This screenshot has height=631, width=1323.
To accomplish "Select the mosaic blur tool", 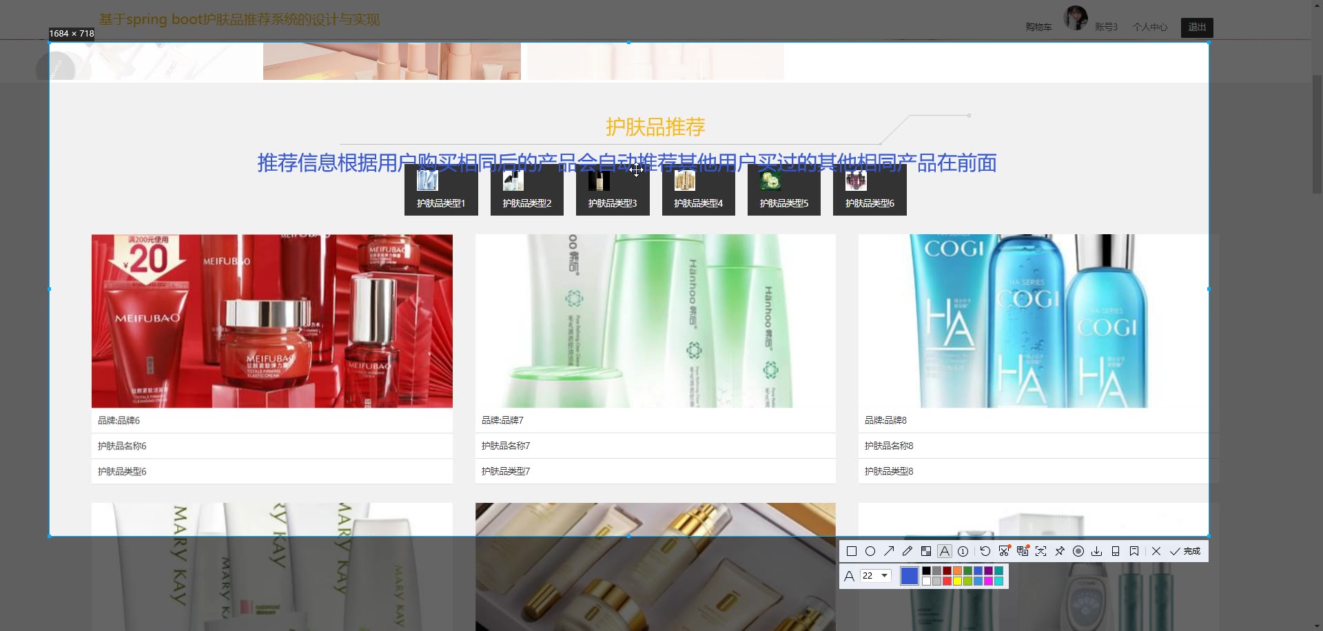I will pyautogui.click(x=926, y=551).
